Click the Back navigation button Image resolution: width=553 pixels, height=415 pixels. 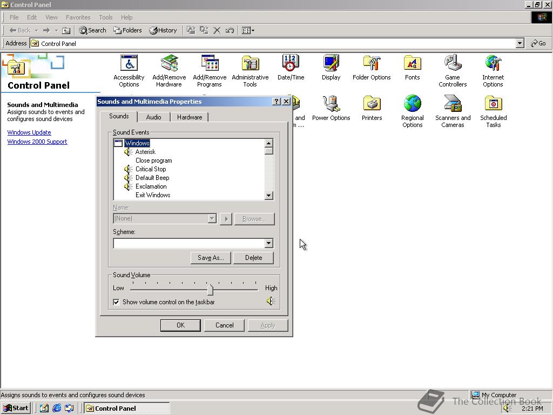click(x=20, y=30)
